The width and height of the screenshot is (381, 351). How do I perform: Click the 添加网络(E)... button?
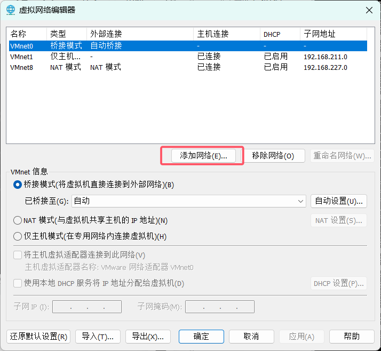[x=203, y=156]
